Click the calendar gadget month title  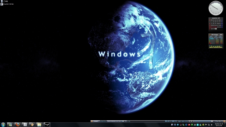click(216, 18)
